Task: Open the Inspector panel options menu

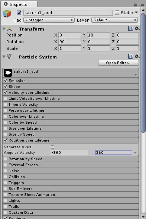Action: coord(142,5)
